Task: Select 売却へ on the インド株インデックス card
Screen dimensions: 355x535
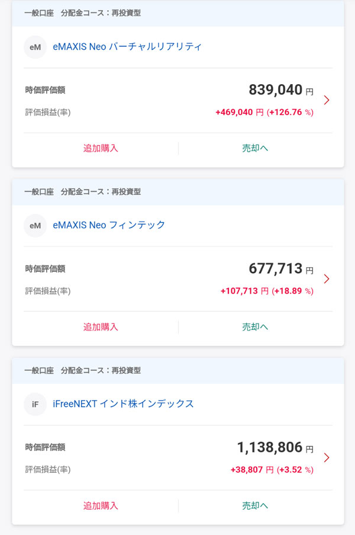Action: (255, 505)
